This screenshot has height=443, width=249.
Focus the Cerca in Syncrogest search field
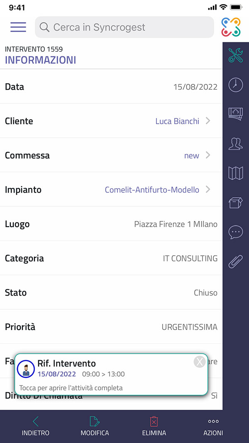click(124, 27)
